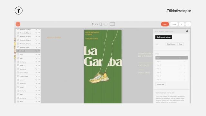
Task: Hide the 2.png layer with its eye icon
Action: click(39, 54)
